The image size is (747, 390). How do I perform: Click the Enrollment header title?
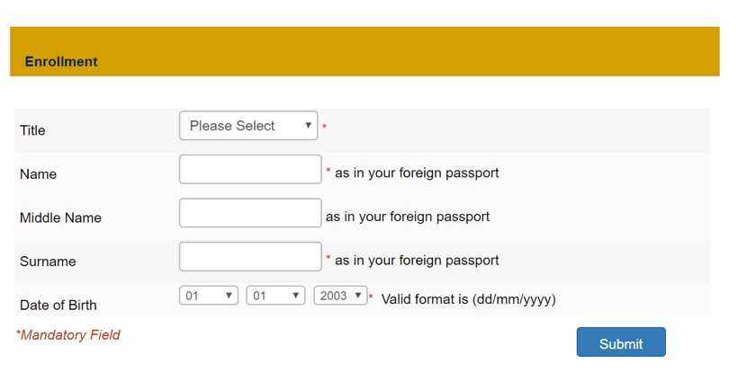pos(61,62)
